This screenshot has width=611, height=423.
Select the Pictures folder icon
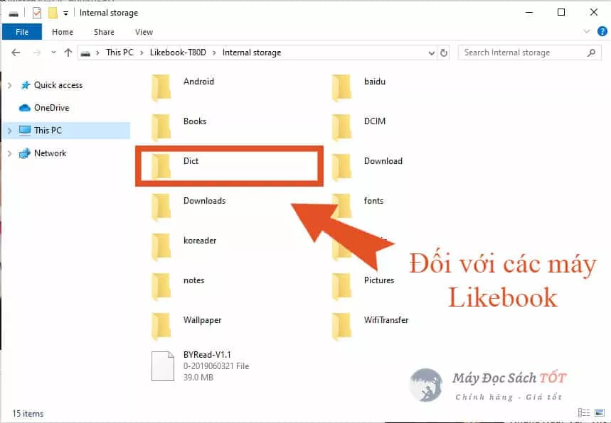click(x=341, y=287)
